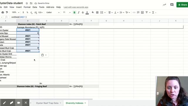Viewport: 188px width, 106px height.
Task: Click the paste options clipboard icon
Action: (42, 55)
